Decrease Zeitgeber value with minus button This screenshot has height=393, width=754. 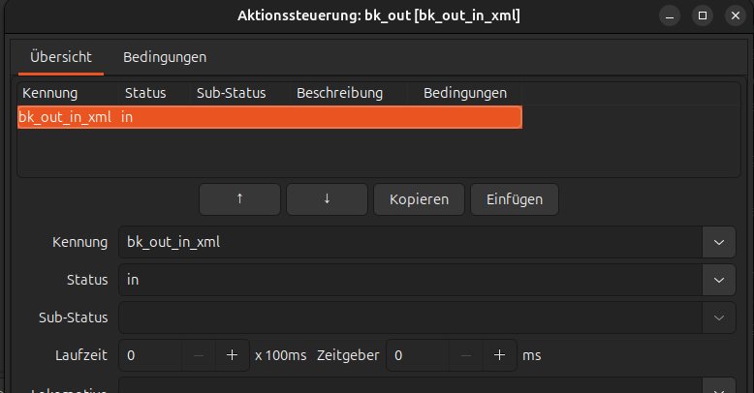coord(466,355)
